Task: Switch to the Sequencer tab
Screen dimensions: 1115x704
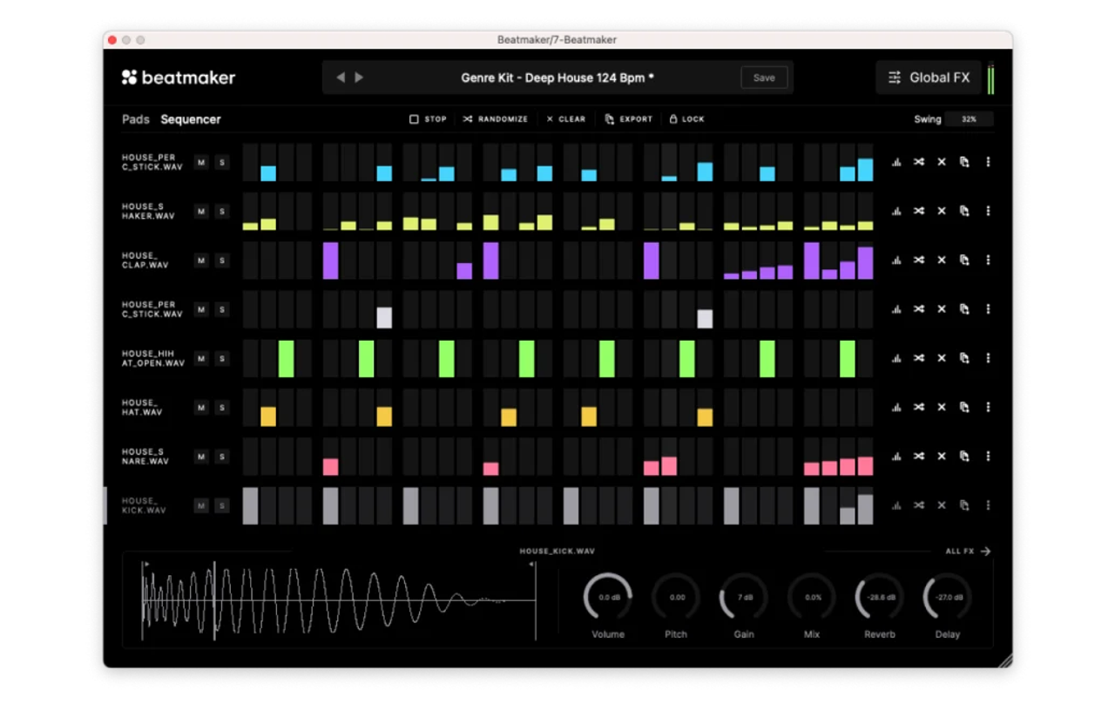Action: click(191, 119)
